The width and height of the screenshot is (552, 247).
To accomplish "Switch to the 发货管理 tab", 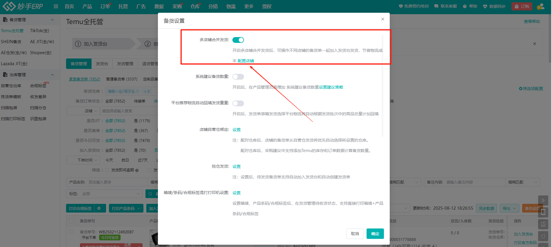I will pos(125,64).
